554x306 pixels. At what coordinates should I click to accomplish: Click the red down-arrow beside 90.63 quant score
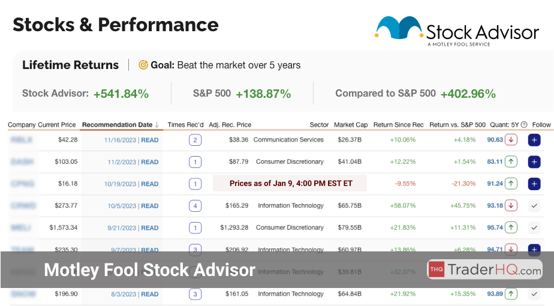point(511,140)
